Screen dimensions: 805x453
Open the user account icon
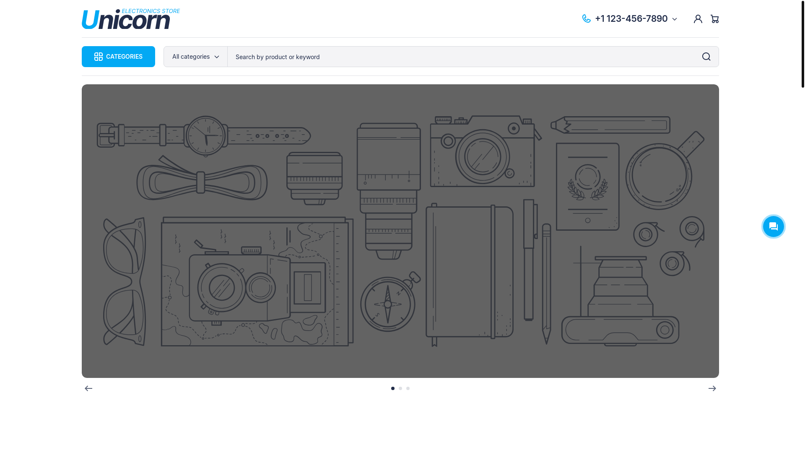[698, 19]
